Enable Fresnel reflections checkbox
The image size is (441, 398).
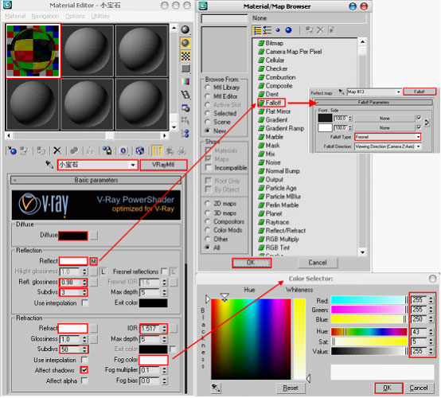pos(164,271)
